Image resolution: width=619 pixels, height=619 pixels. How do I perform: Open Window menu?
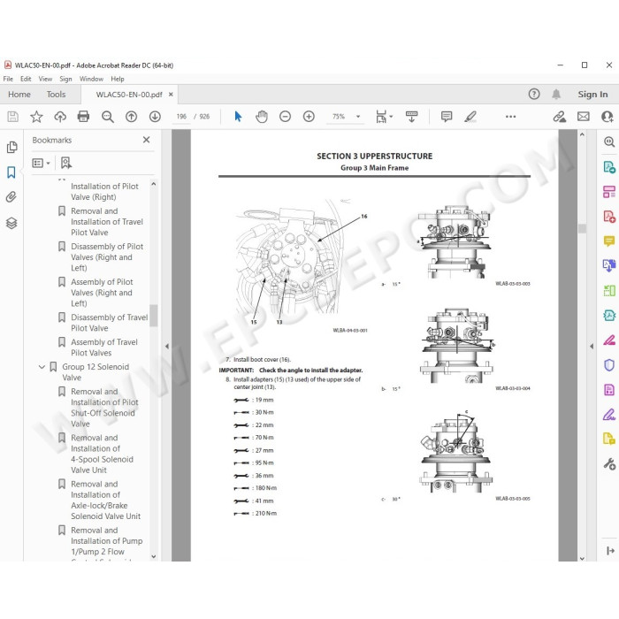[x=91, y=79]
